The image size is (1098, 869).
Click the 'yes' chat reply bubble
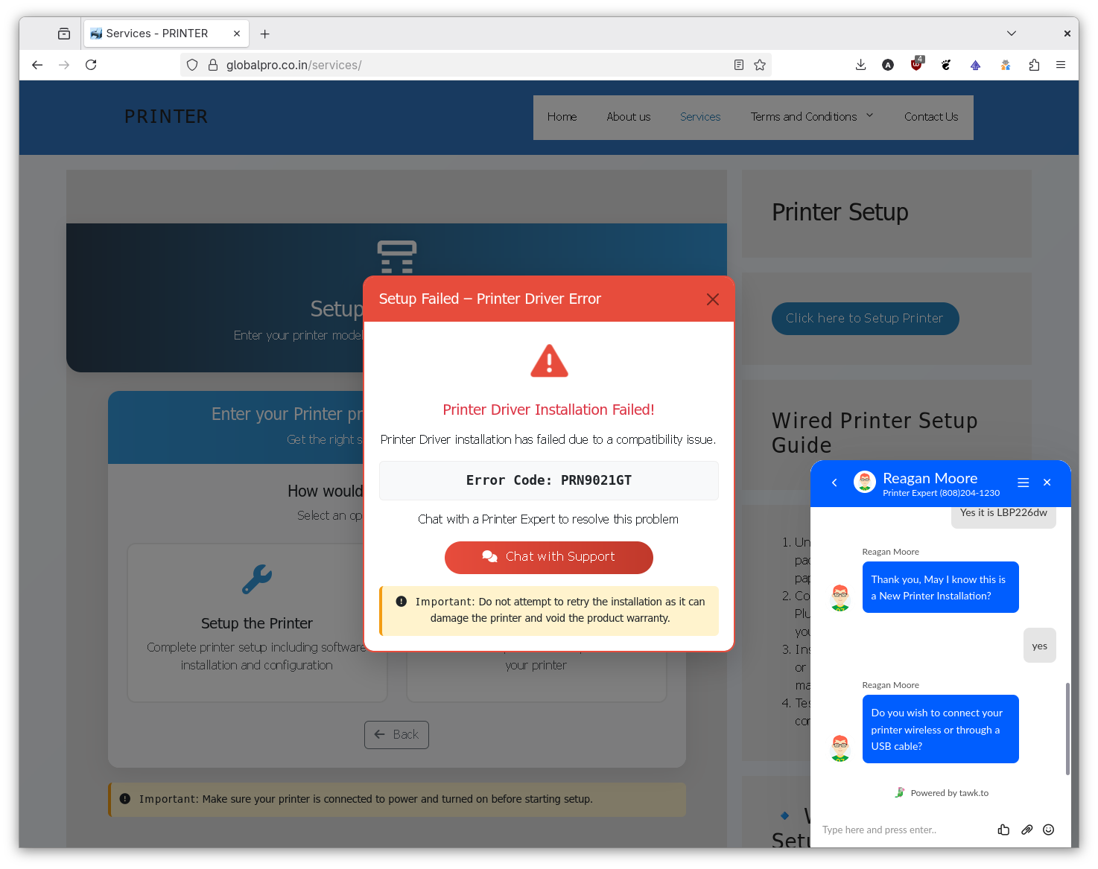pos(1040,646)
